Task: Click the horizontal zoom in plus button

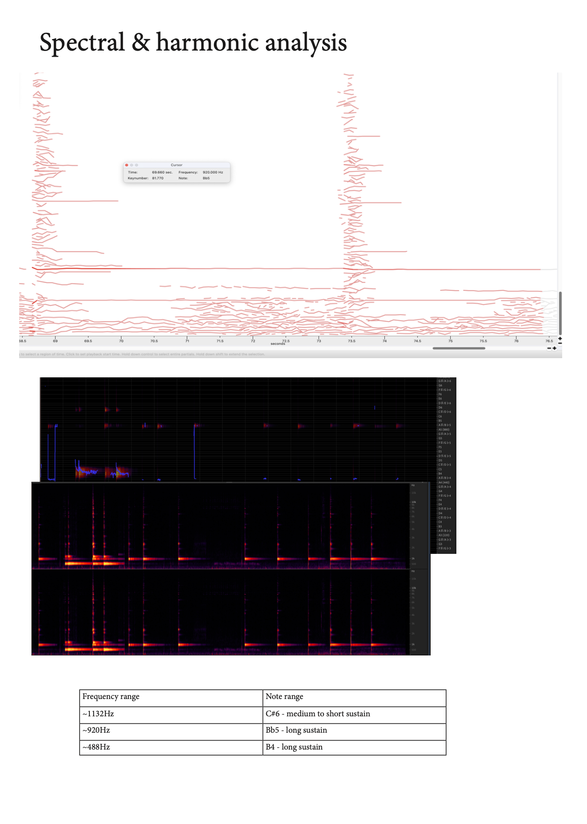Action: click(x=554, y=348)
